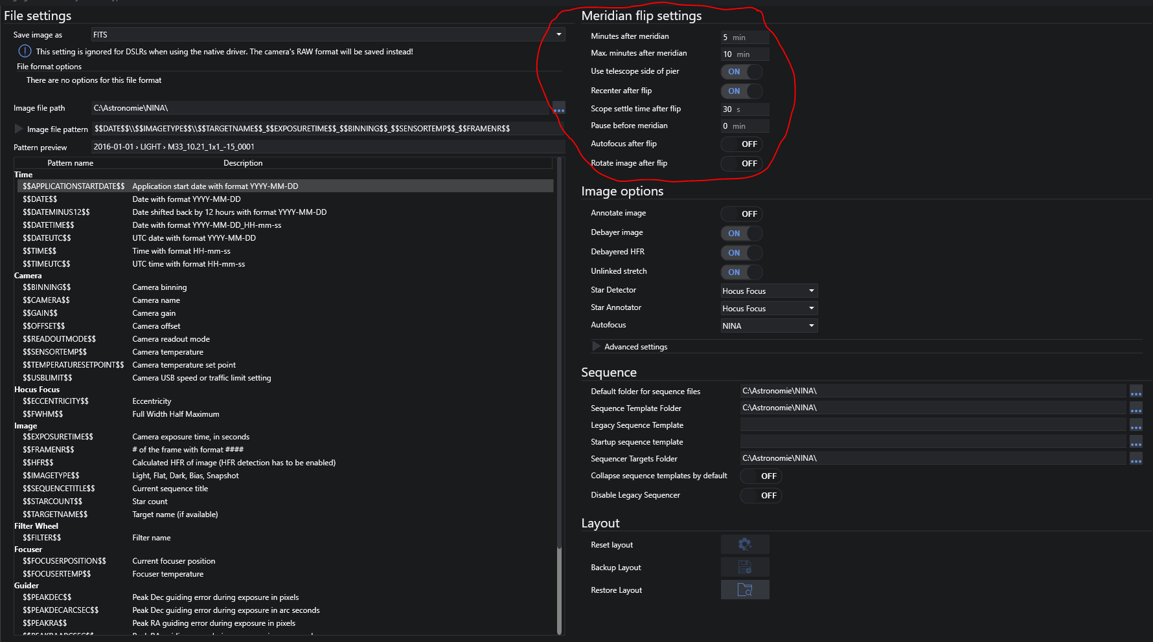Browse for Sequence Template Folder

(1136, 408)
